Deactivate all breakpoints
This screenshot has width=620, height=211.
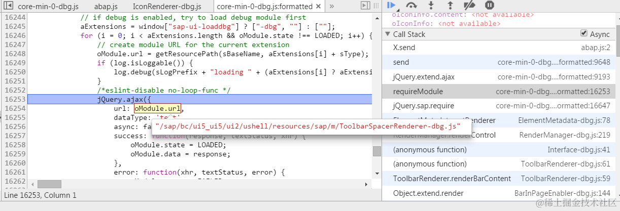469,5
